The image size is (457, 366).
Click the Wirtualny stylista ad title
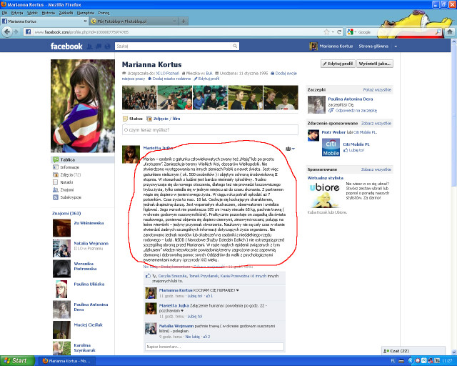326,178
